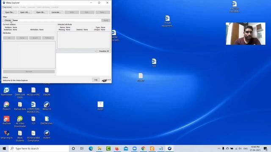Click the Type here to search box

tap(39, 148)
